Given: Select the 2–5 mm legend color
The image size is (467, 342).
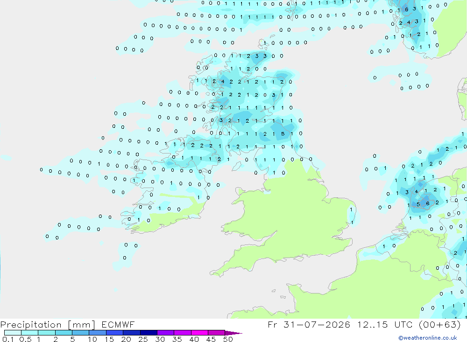Looking at the screenshot, I should 64,333.
